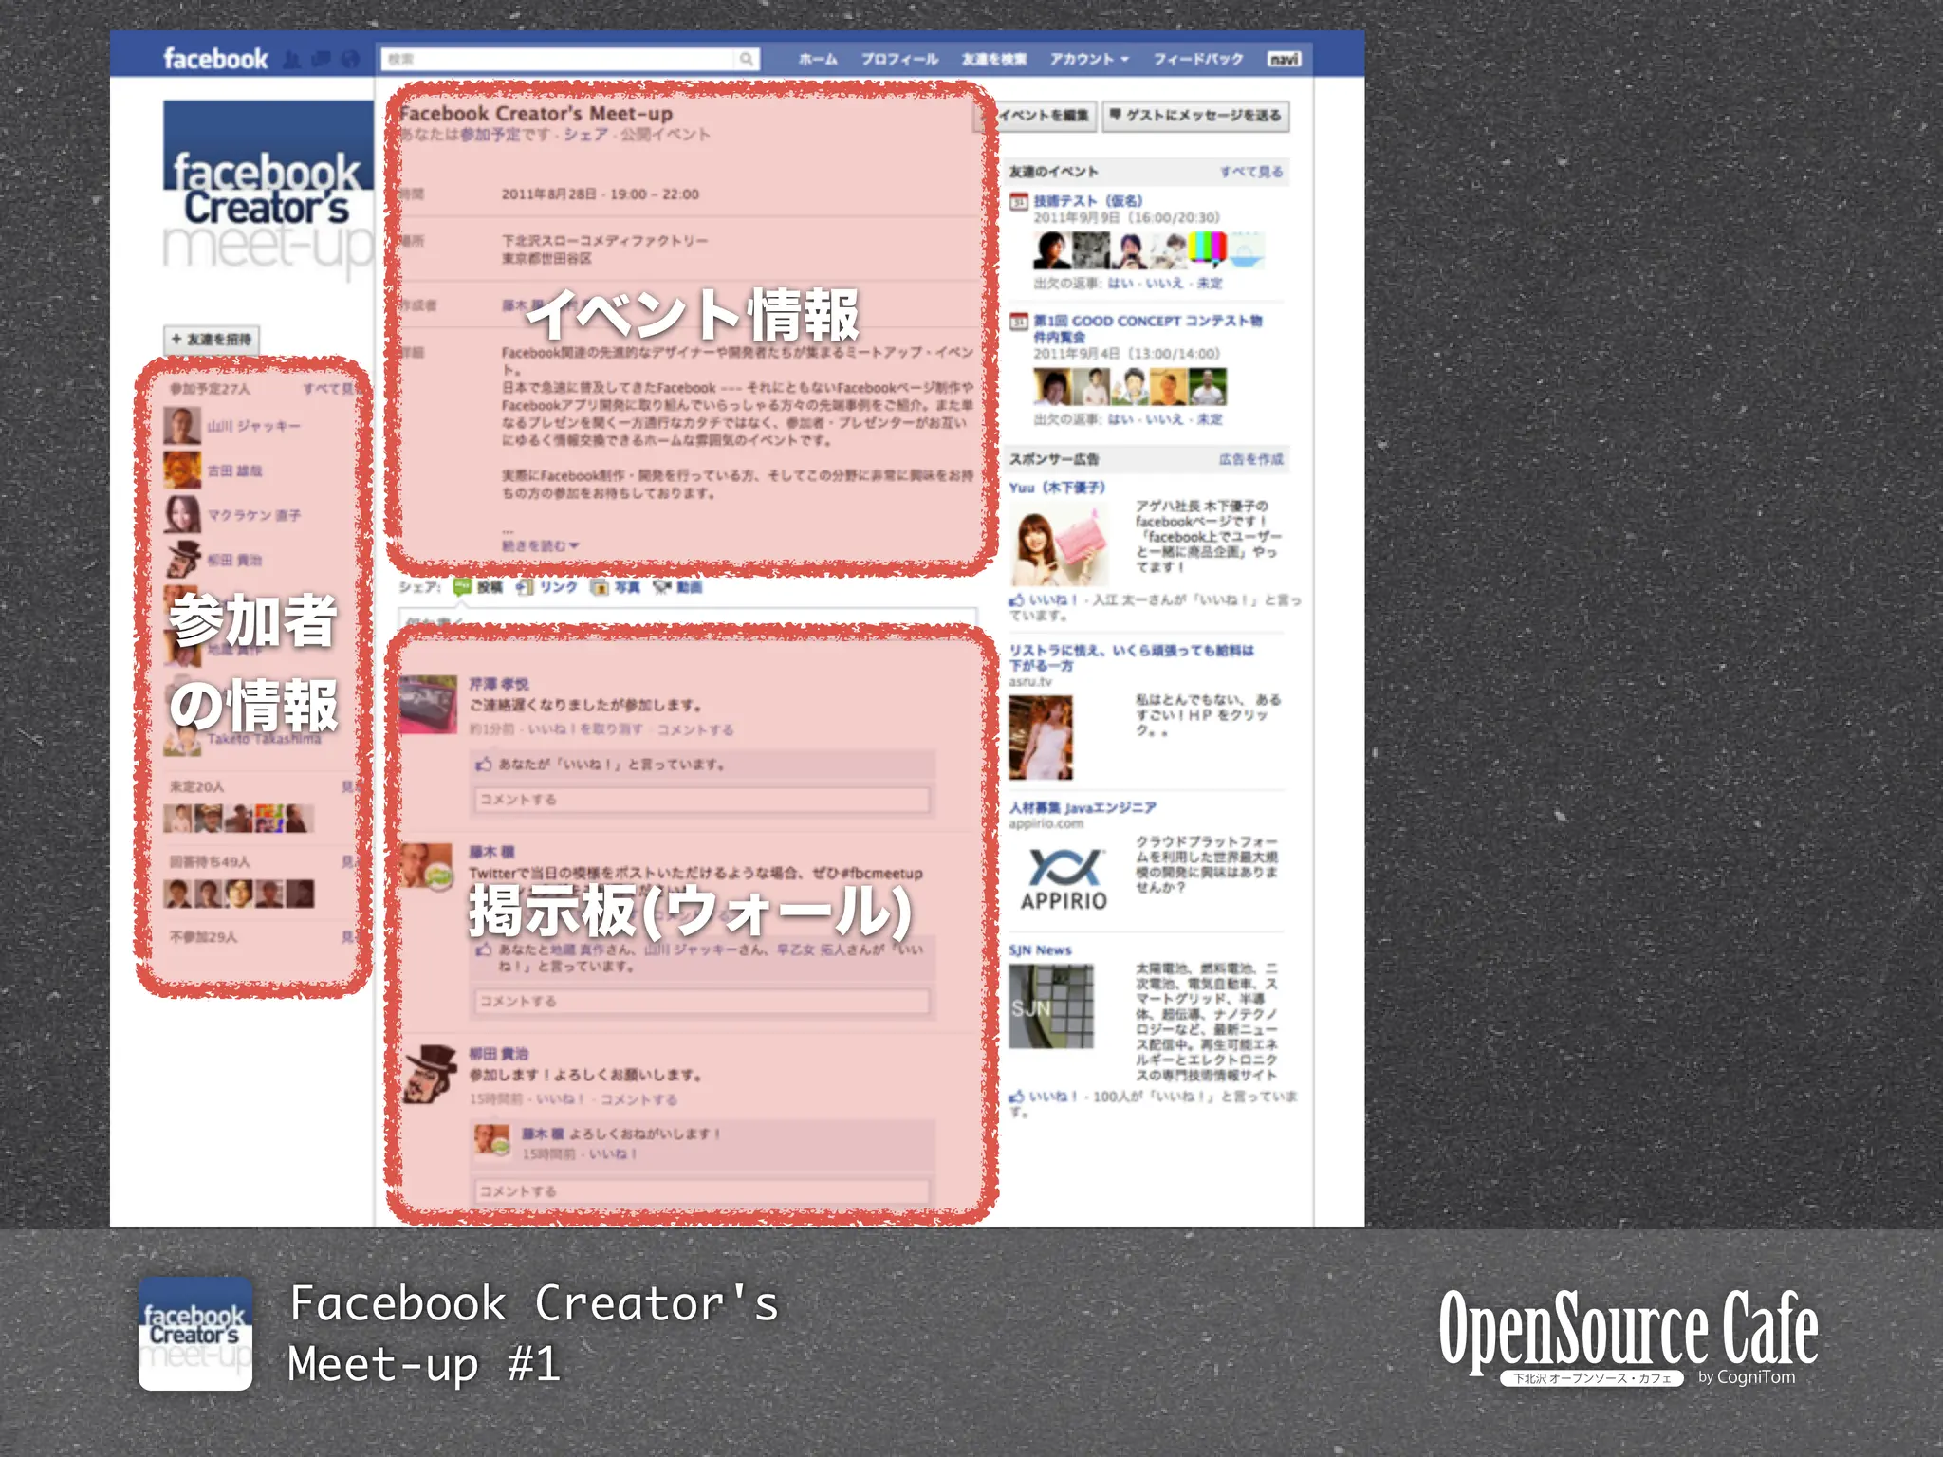
Task: Open プロフィール in top navigation
Action: 899,59
